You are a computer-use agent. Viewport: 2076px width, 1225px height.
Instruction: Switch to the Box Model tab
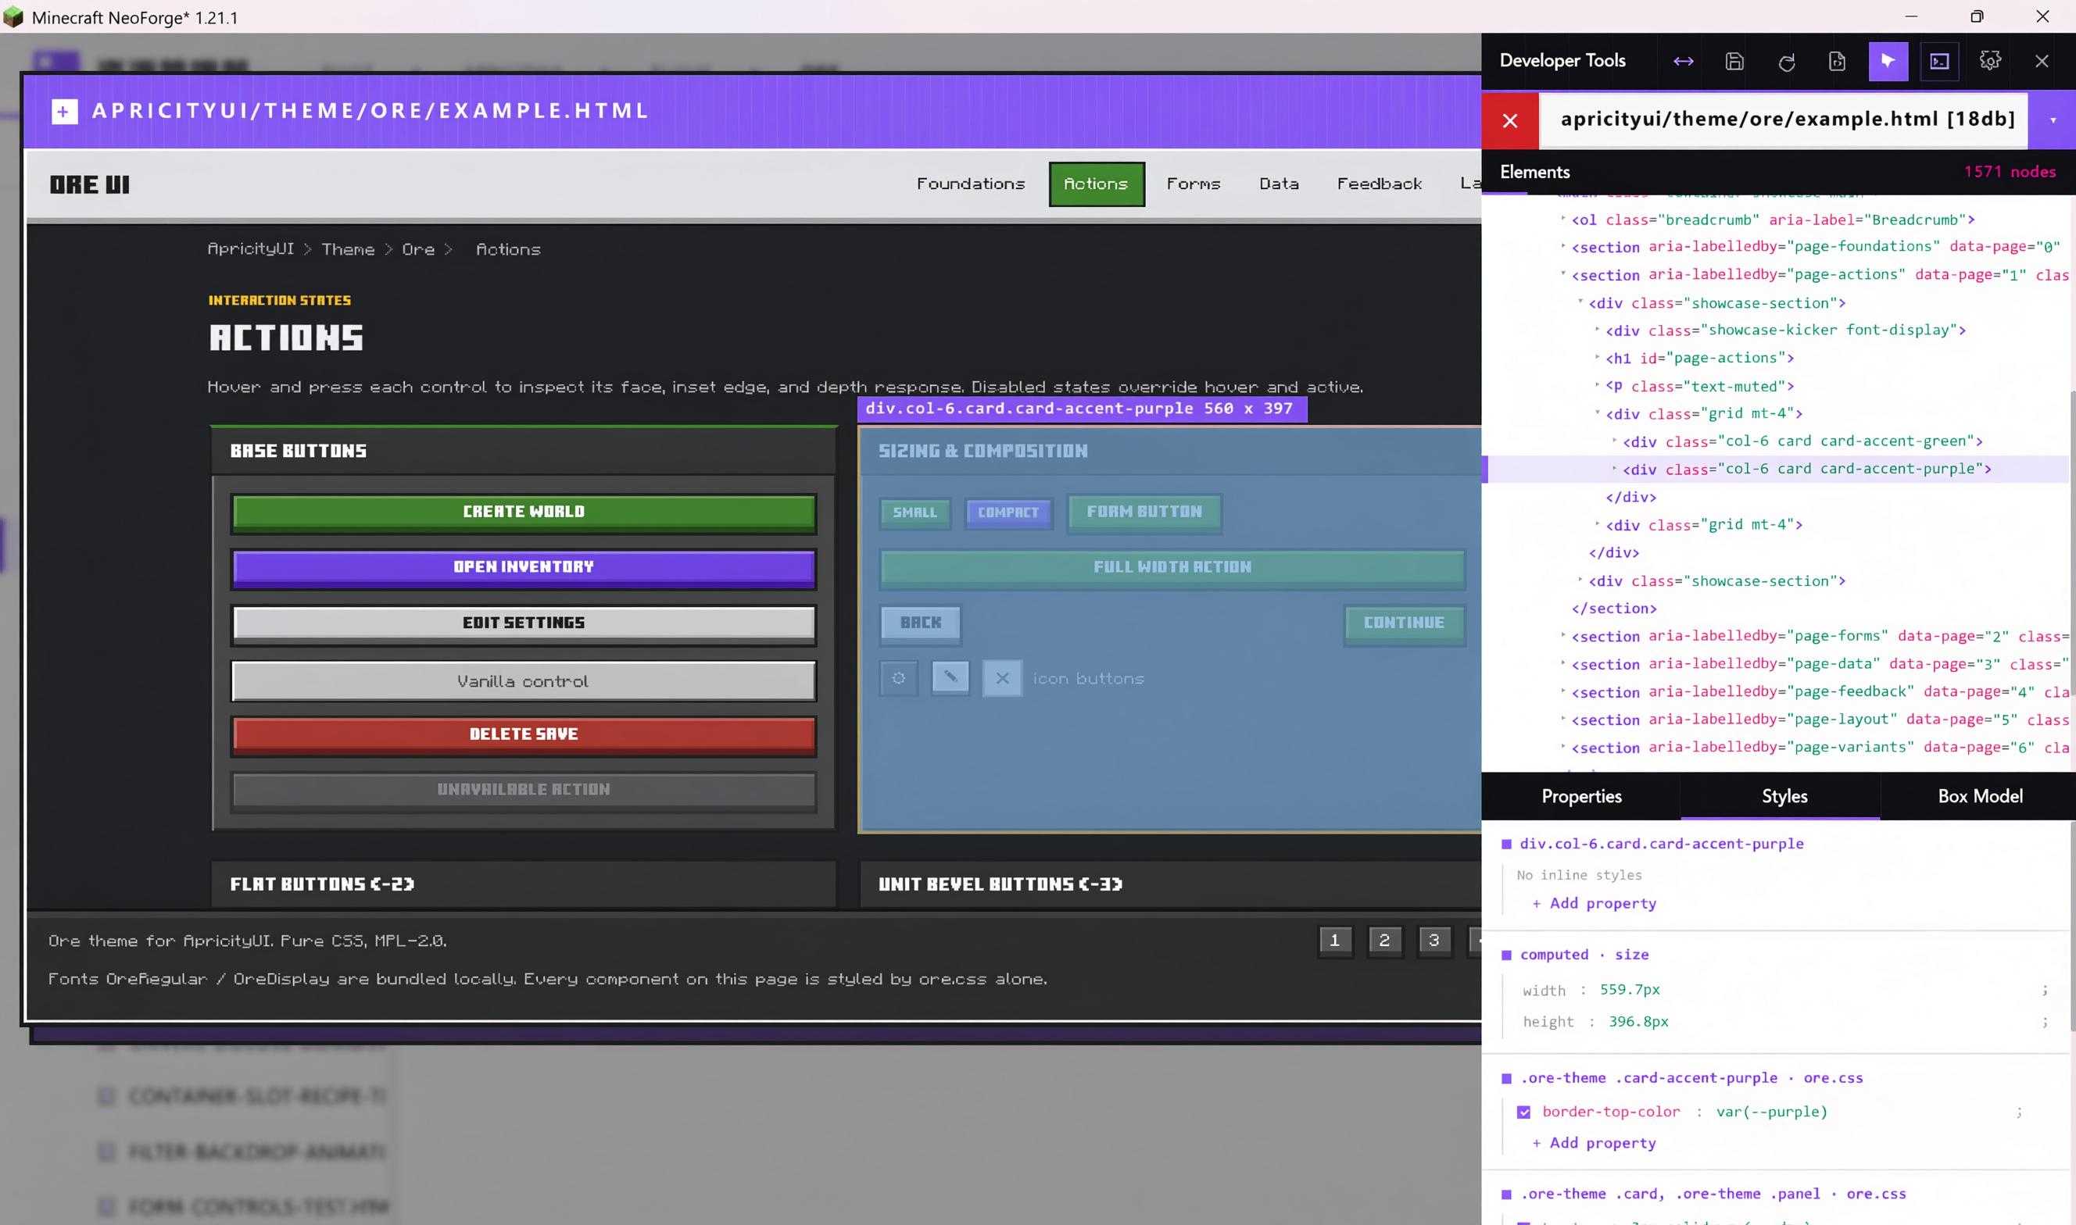1979,797
